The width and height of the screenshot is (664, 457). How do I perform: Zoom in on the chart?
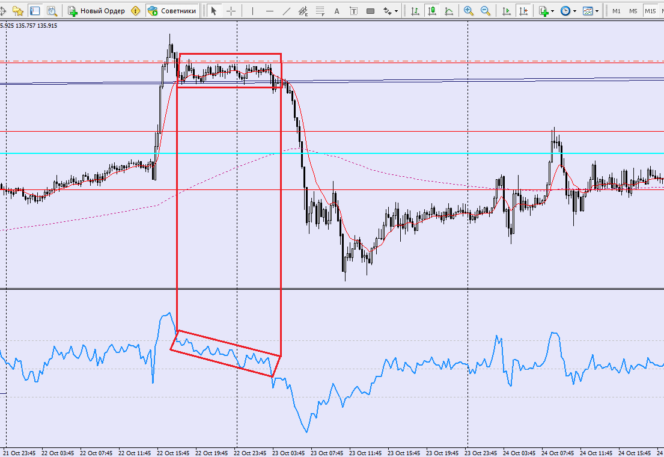point(468,11)
